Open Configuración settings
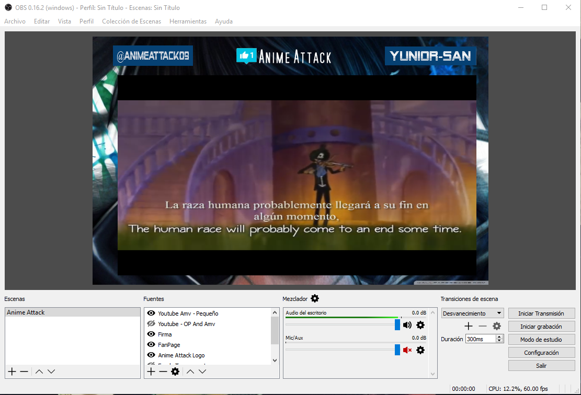Screen dimensions: 581x395 click(541, 353)
